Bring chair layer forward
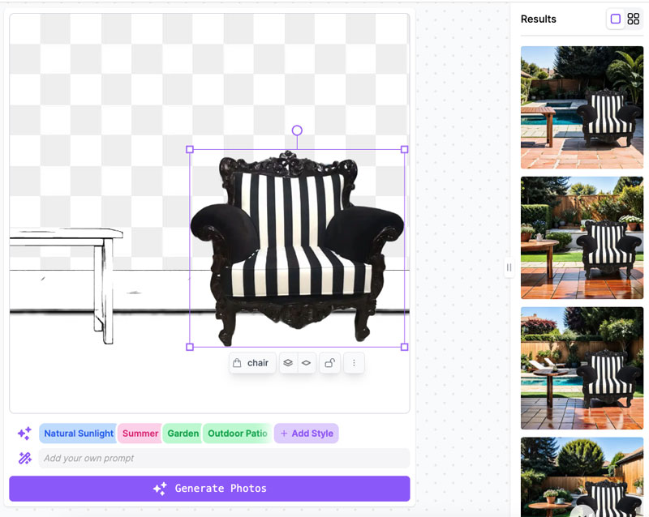649x517 pixels. tap(288, 363)
